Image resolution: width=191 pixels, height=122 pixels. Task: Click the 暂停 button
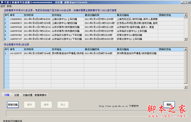coord(30,105)
